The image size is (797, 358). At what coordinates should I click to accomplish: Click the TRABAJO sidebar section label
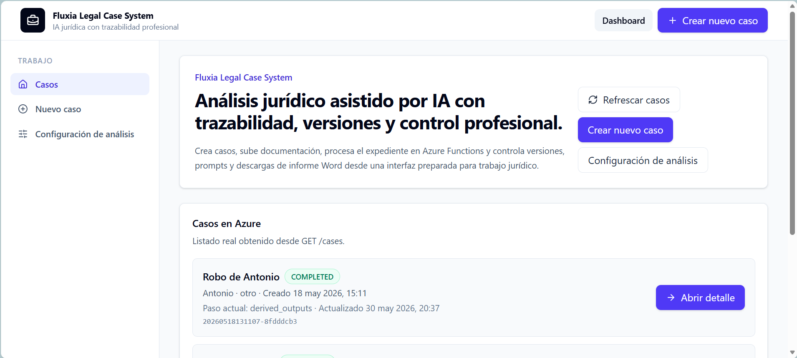click(35, 61)
